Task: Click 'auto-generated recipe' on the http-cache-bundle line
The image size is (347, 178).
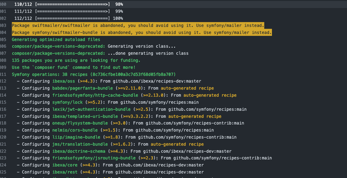Action: [x=210, y=95]
